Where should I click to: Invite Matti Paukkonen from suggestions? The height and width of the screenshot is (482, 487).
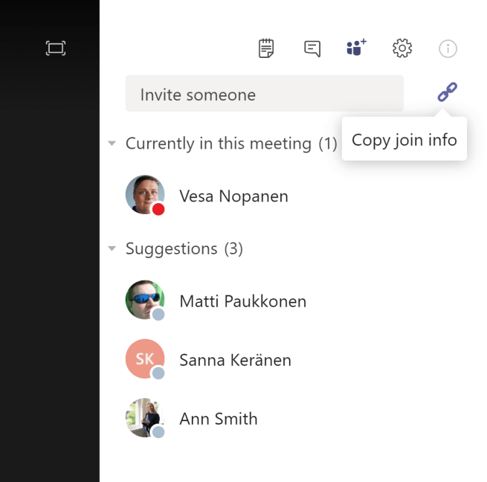point(242,301)
